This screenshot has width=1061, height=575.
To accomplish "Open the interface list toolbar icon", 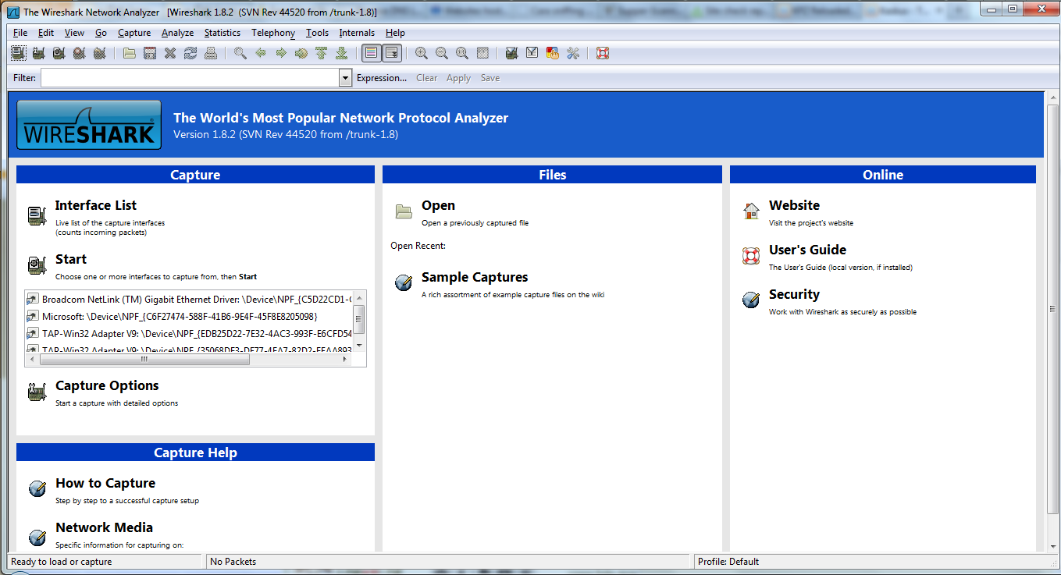I will pos(17,52).
